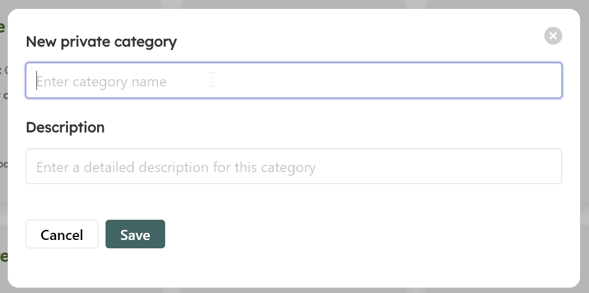This screenshot has height=293, width=589.
Task: Click the gray X icon in dialog corner
Action: tap(553, 36)
